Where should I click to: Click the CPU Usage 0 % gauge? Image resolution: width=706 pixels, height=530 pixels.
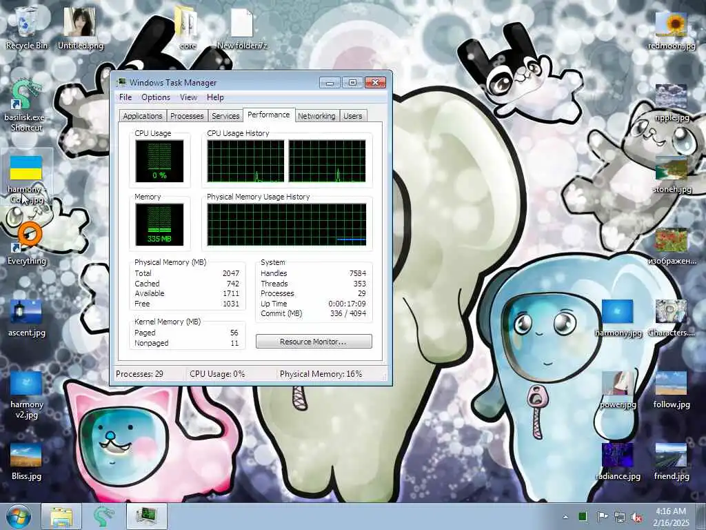click(x=159, y=161)
